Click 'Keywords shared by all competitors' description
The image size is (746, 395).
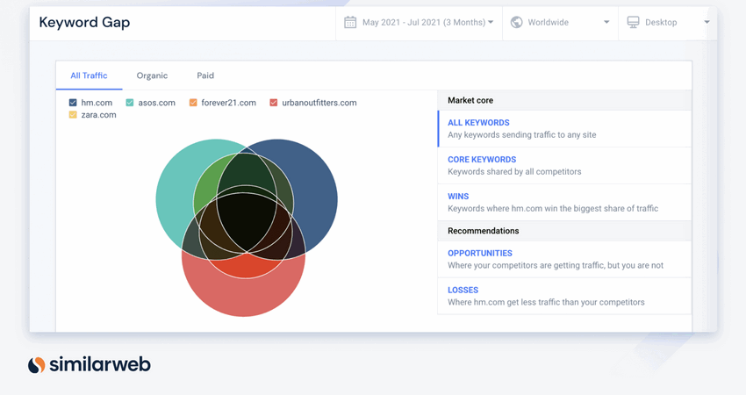pos(514,172)
